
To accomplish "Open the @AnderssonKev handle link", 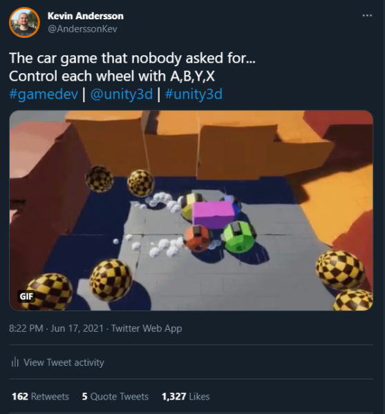I will (x=82, y=29).
